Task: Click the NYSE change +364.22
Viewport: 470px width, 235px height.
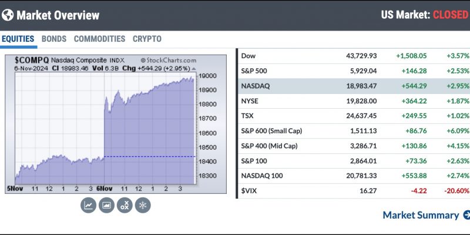Action: [x=414, y=101]
